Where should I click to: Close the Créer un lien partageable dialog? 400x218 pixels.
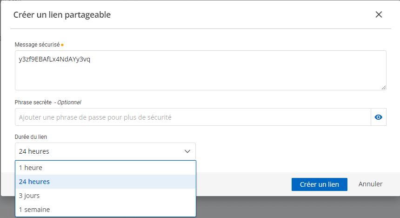pos(379,14)
